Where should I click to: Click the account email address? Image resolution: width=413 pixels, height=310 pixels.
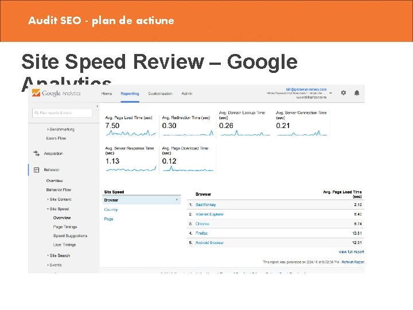306,90
